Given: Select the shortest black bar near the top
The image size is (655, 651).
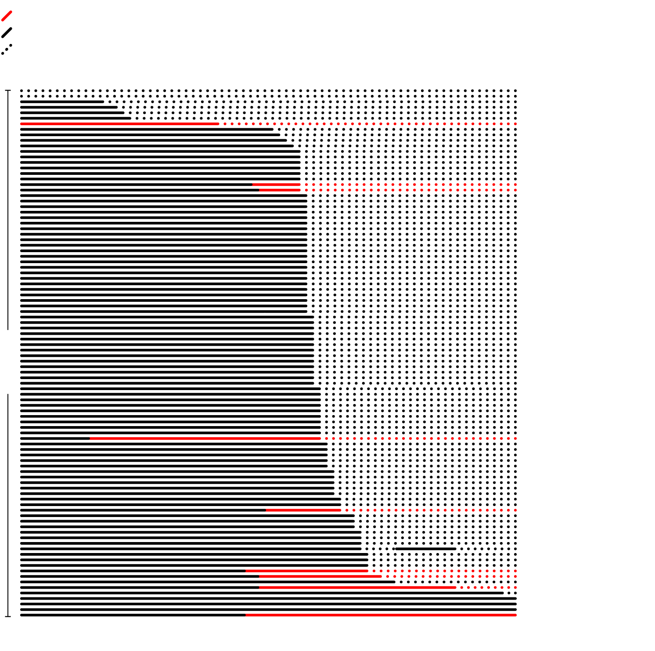Looking at the screenshot, I should click(x=62, y=102).
